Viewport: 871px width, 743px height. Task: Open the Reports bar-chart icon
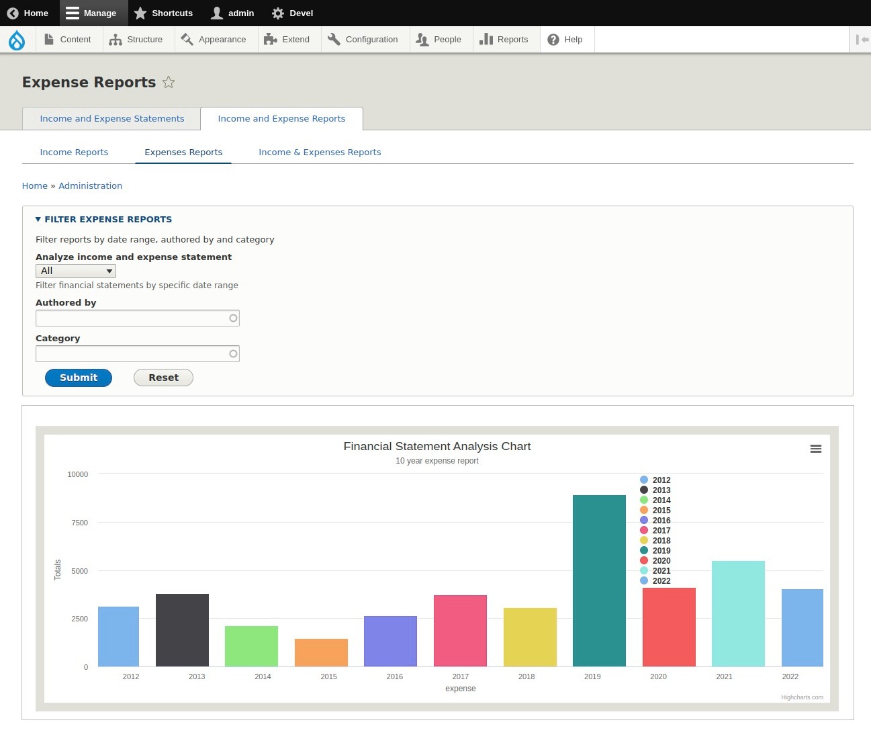pyautogui.click(x=485, y=40)
